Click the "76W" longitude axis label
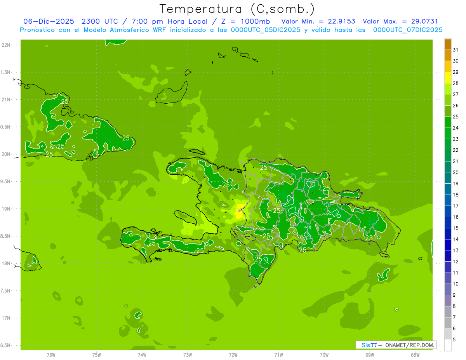The height and width of the screenshot is (360, 466). pyautogui.click(x=51, y=355)
